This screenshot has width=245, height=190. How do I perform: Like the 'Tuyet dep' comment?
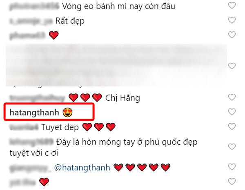click(x=232, y=126)
